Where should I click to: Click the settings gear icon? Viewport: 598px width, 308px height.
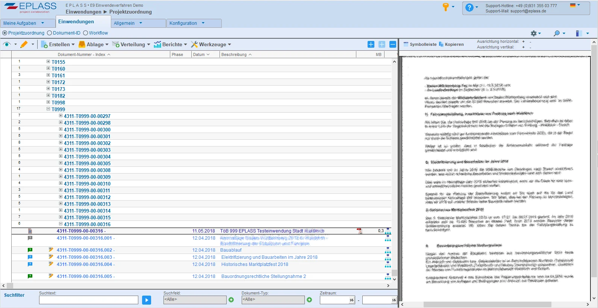click(x=534, y=33)
